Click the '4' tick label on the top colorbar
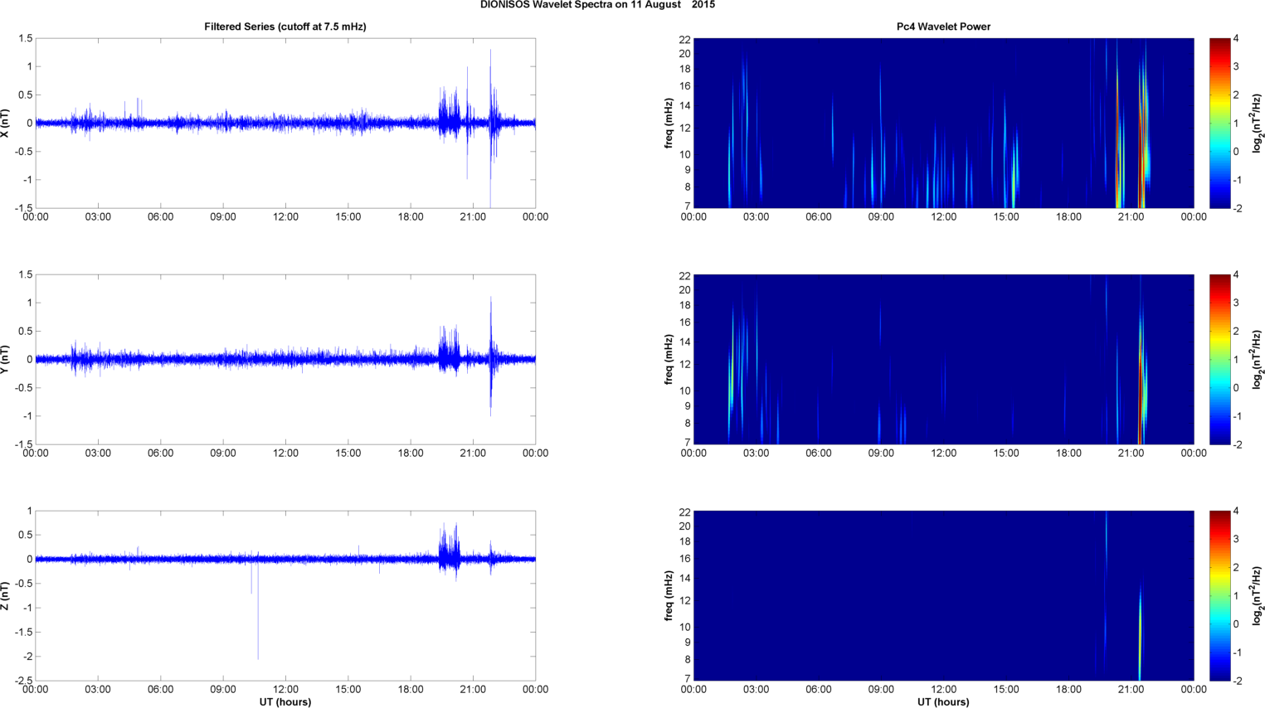This screenshot has height=708, width=1265. (1236, 39)
